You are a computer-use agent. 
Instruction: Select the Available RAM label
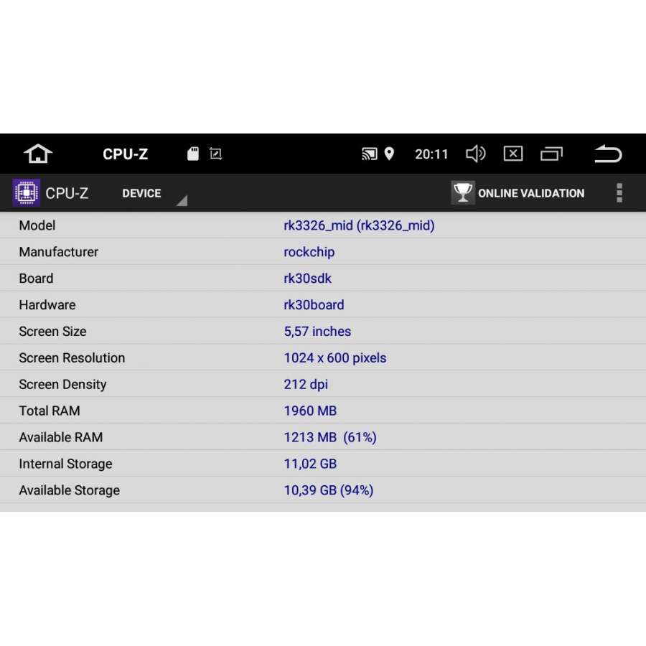point(60,437)
